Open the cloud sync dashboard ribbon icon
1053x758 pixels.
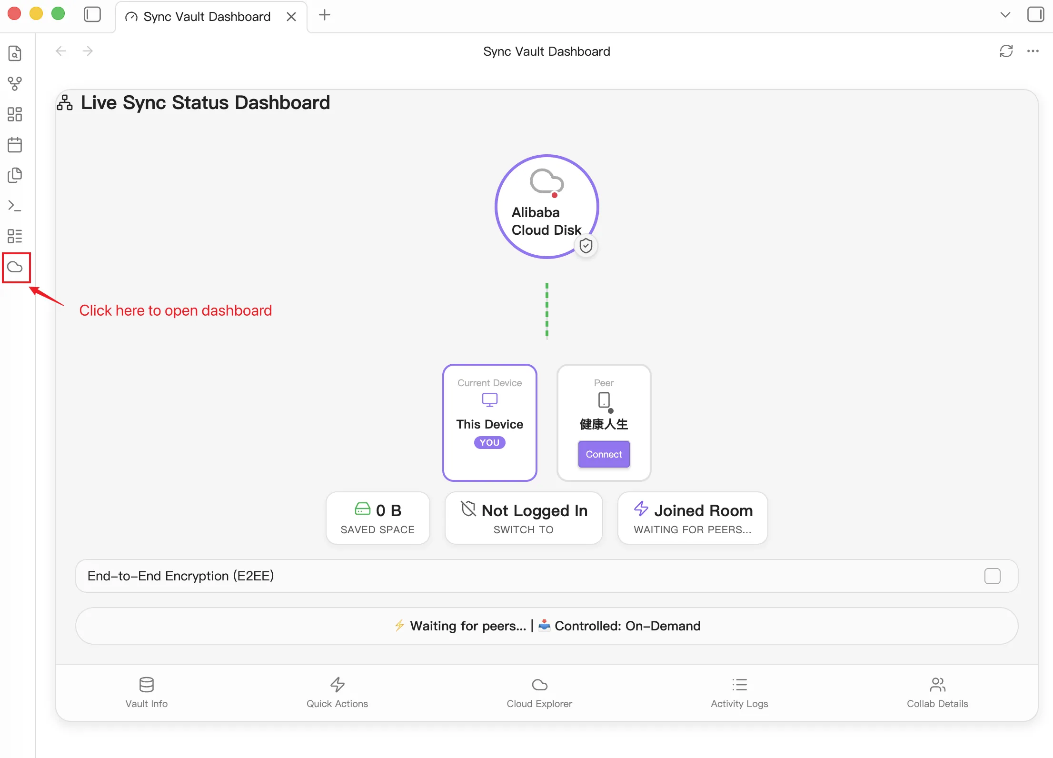click(15, 267)
